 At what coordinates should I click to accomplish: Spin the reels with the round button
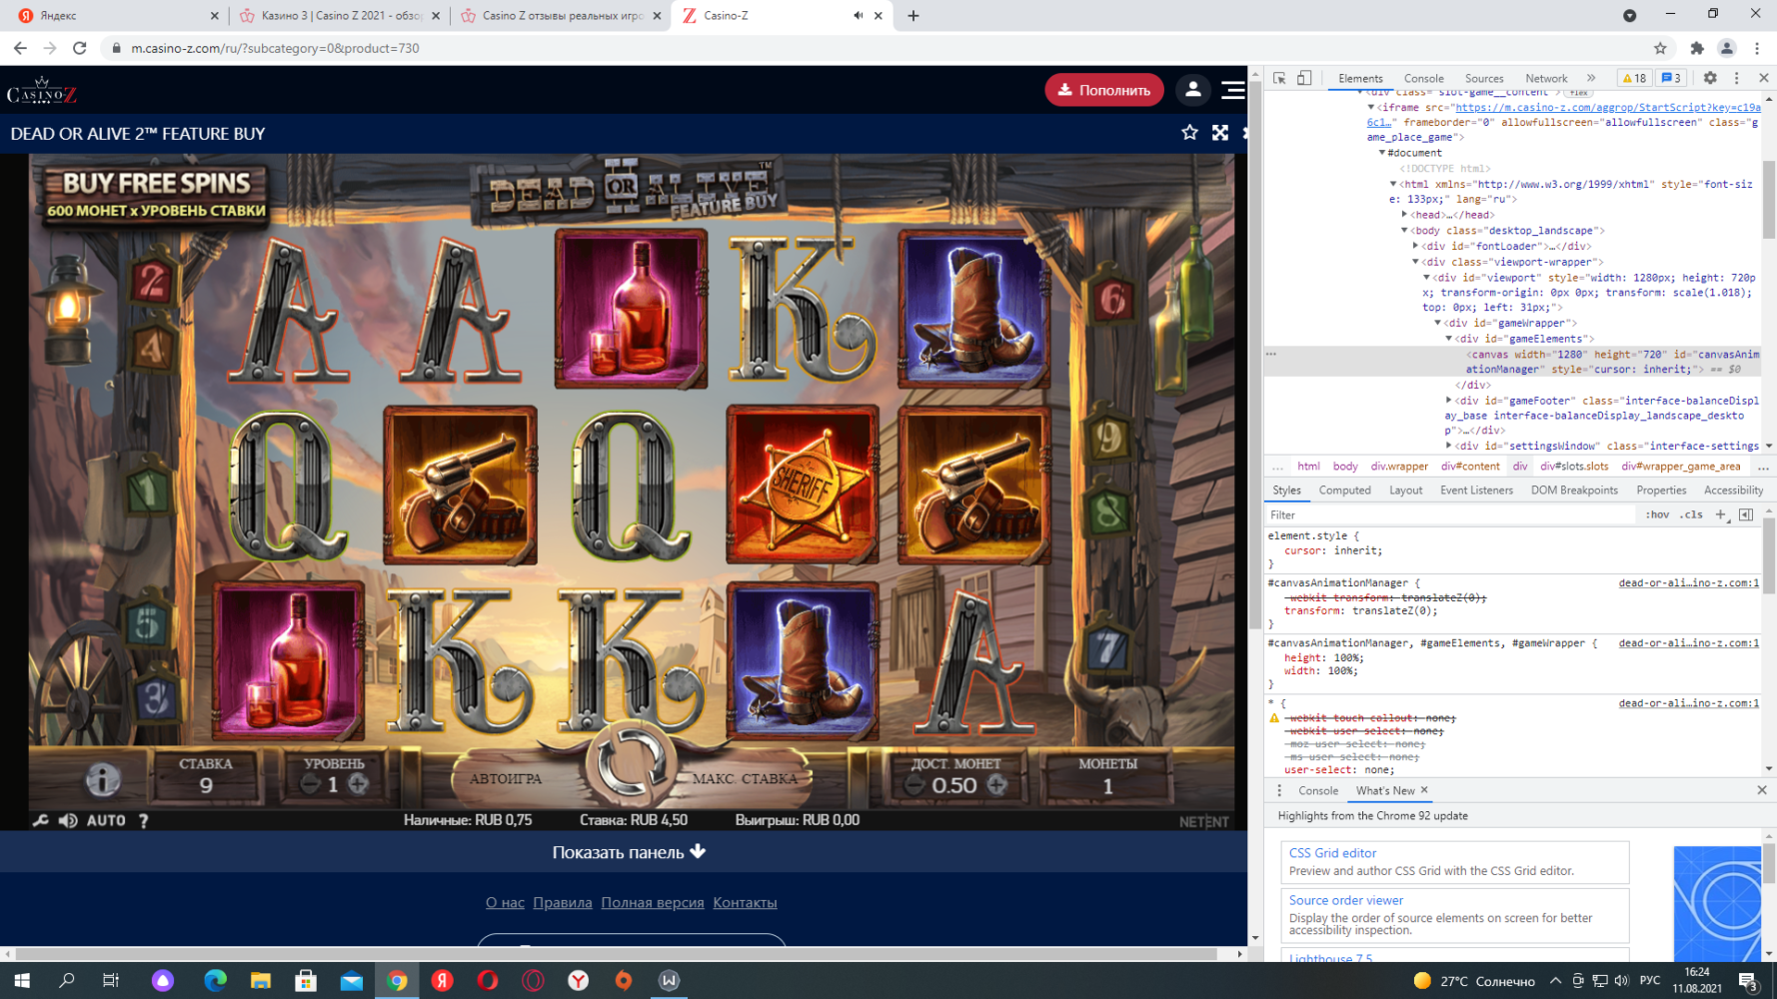click(x=631, y=764)
